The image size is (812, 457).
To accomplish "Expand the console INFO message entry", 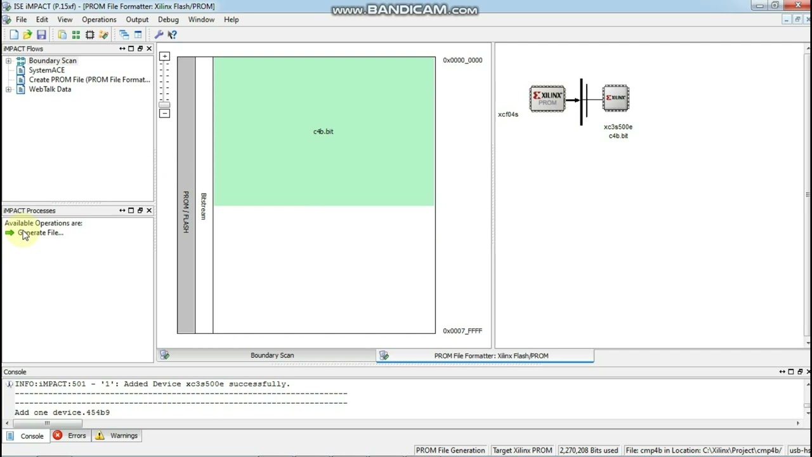I will click(x=9, y=384).
